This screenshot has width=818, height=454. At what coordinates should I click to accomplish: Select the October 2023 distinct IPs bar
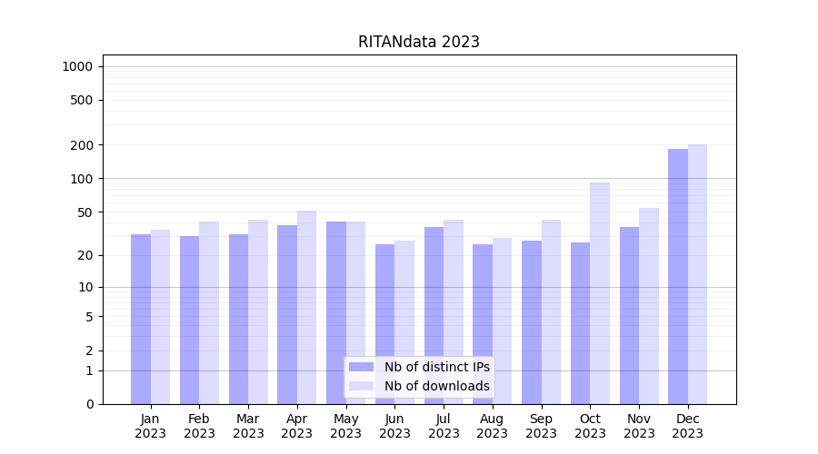(x=580, y=322)
